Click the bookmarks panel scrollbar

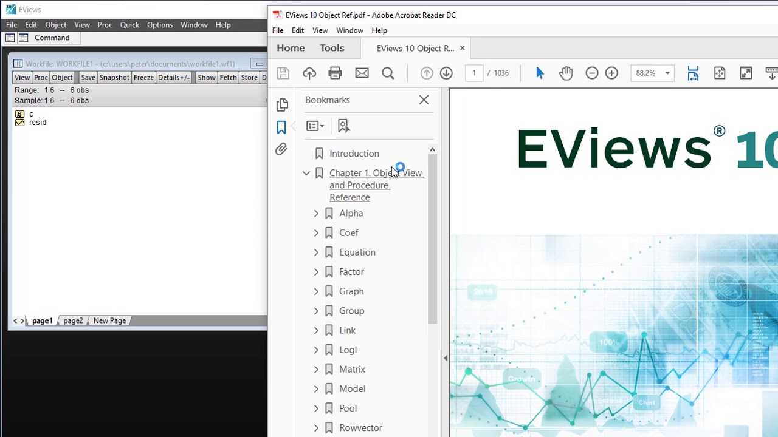[432, 239]
